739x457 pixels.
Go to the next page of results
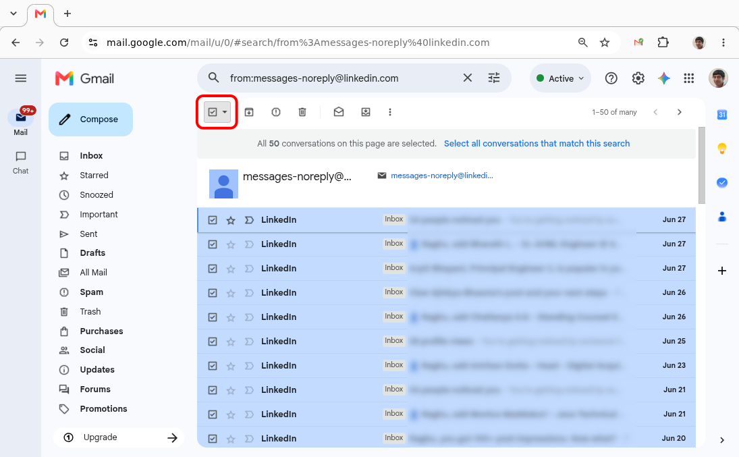(679, 112)
